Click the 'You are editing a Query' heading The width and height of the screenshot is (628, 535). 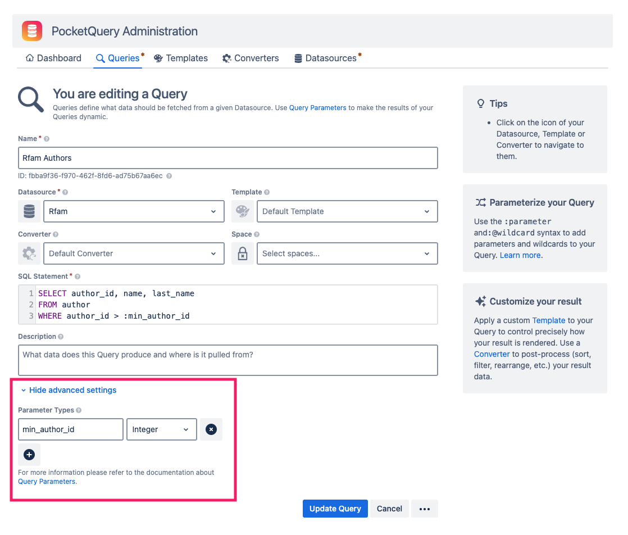click(120, 94)
